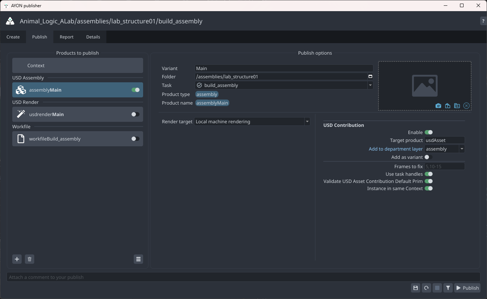Enable the usdrenderMain instance toggle
This screenshot has height=299, width=487.
coord(135,114)
